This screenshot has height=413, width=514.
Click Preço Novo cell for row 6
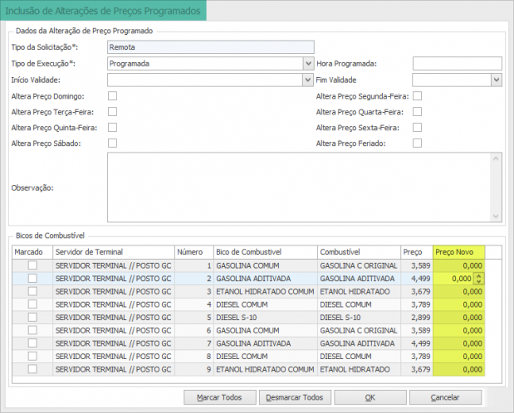(x=458, y=330)
